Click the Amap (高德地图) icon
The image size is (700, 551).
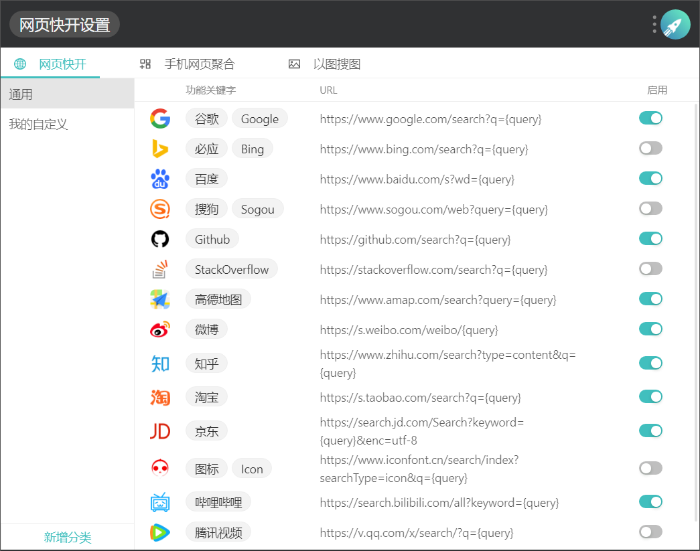(160, 299)
